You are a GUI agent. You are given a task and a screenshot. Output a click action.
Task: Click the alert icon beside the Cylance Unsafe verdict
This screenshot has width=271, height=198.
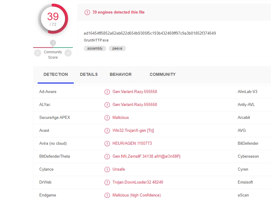point(107,169)
